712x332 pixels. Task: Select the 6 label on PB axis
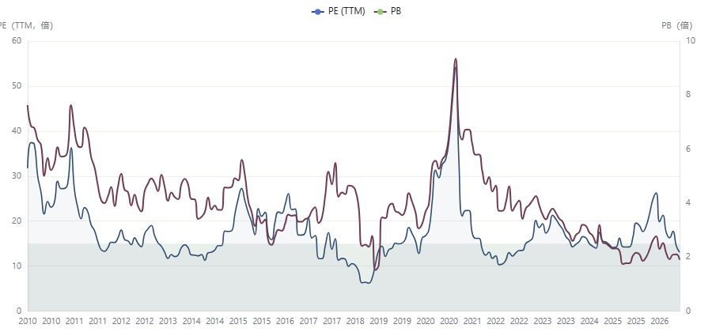[688, 149]
